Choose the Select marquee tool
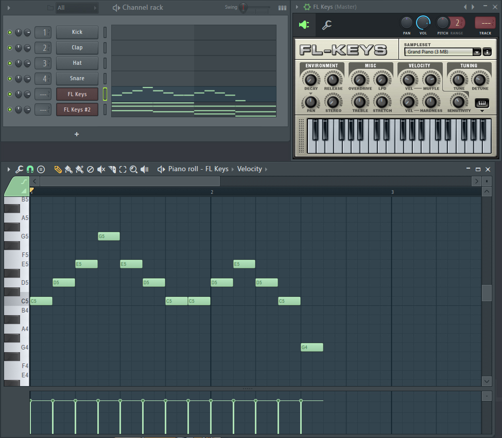502x438 pixels. coord(123,169)
